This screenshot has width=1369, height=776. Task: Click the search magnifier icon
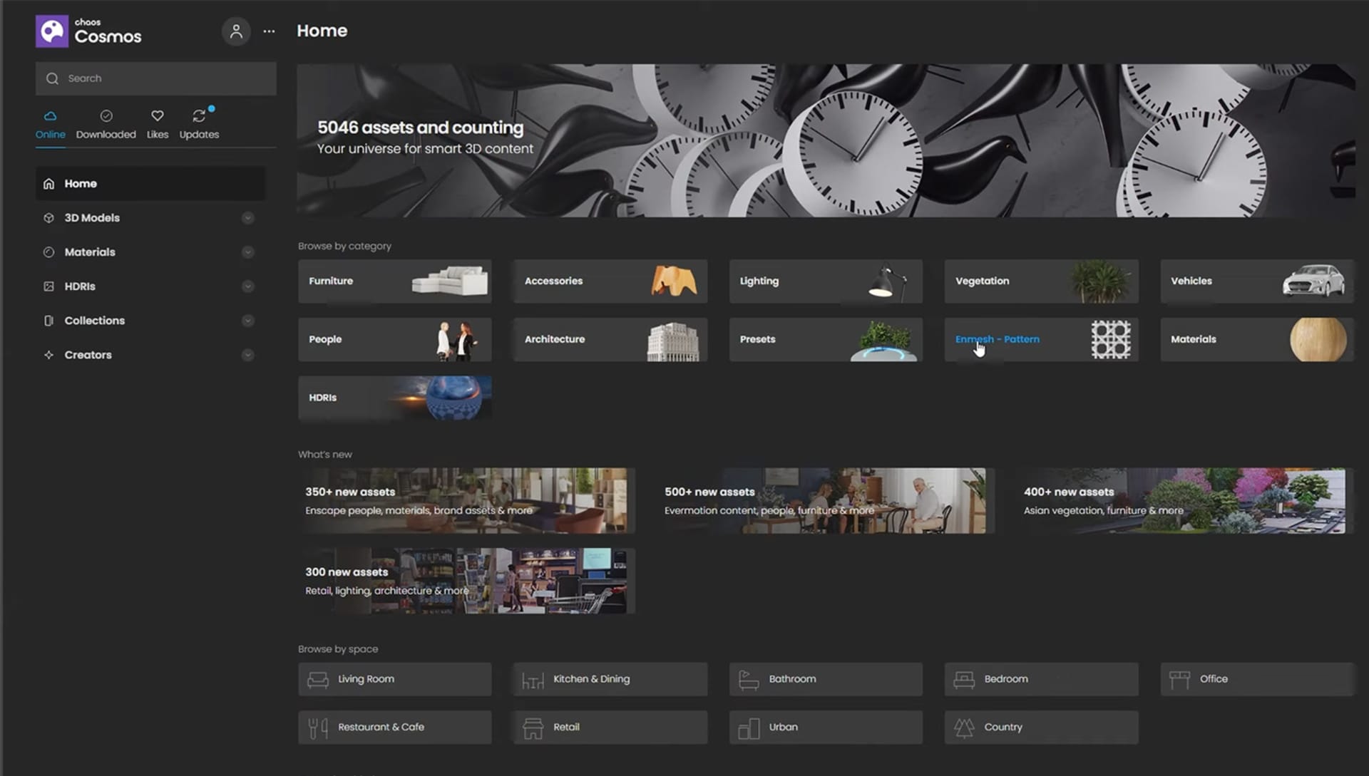[52, 78]
